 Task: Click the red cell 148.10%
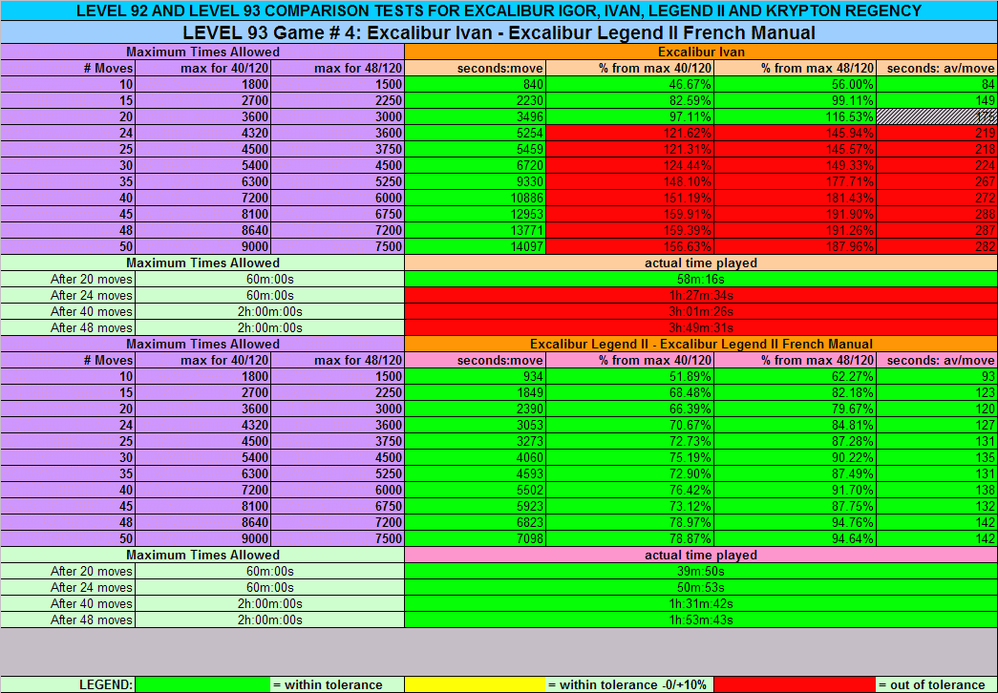(629, 181)
